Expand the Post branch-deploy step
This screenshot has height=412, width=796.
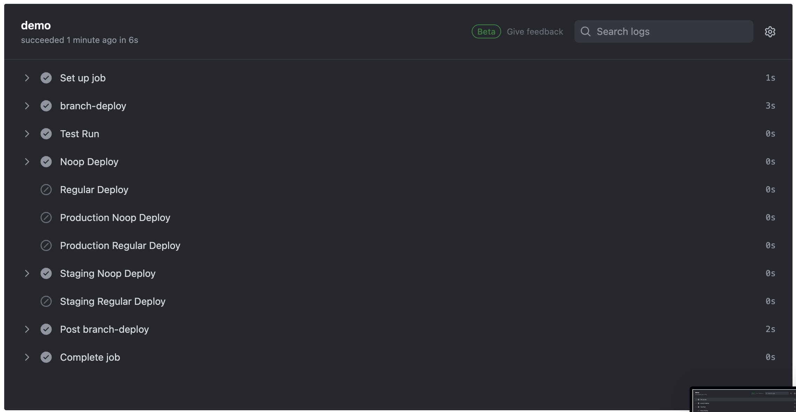27,329
